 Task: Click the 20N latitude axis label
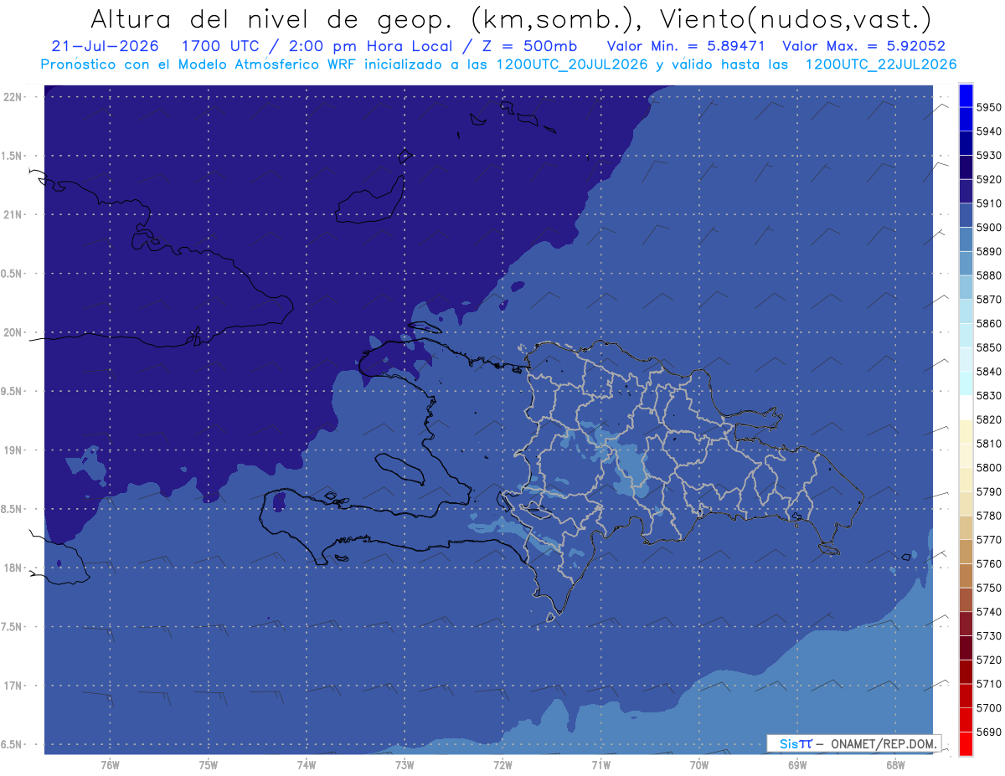point(12,332)
